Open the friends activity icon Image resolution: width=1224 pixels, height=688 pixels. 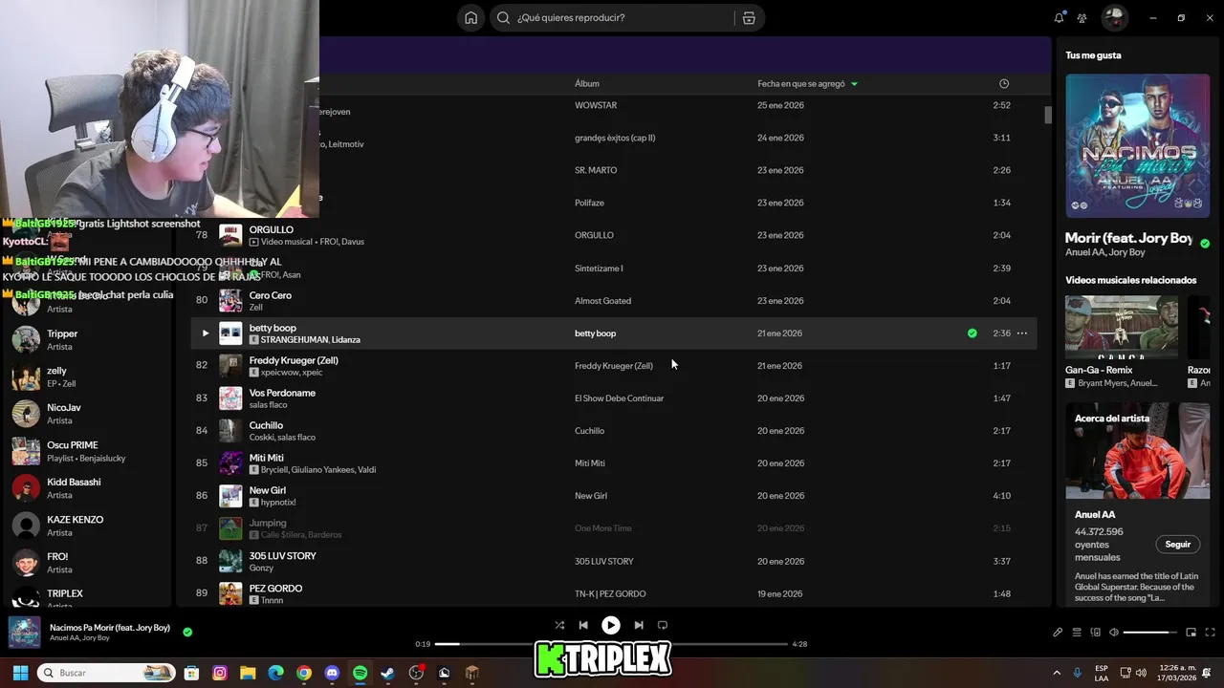coord(1082,17)
